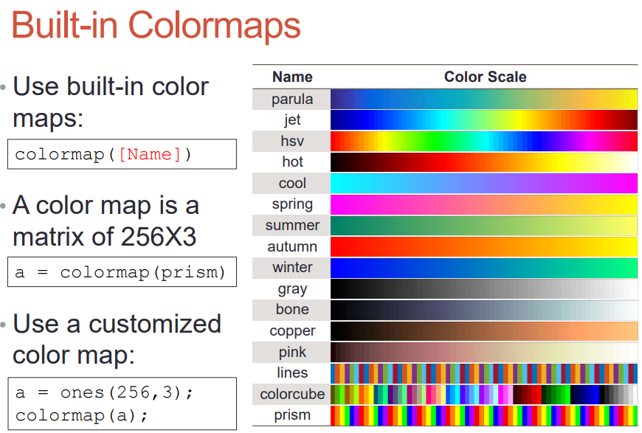Click the 'Built-in Colormaps' title

[156, 25]
